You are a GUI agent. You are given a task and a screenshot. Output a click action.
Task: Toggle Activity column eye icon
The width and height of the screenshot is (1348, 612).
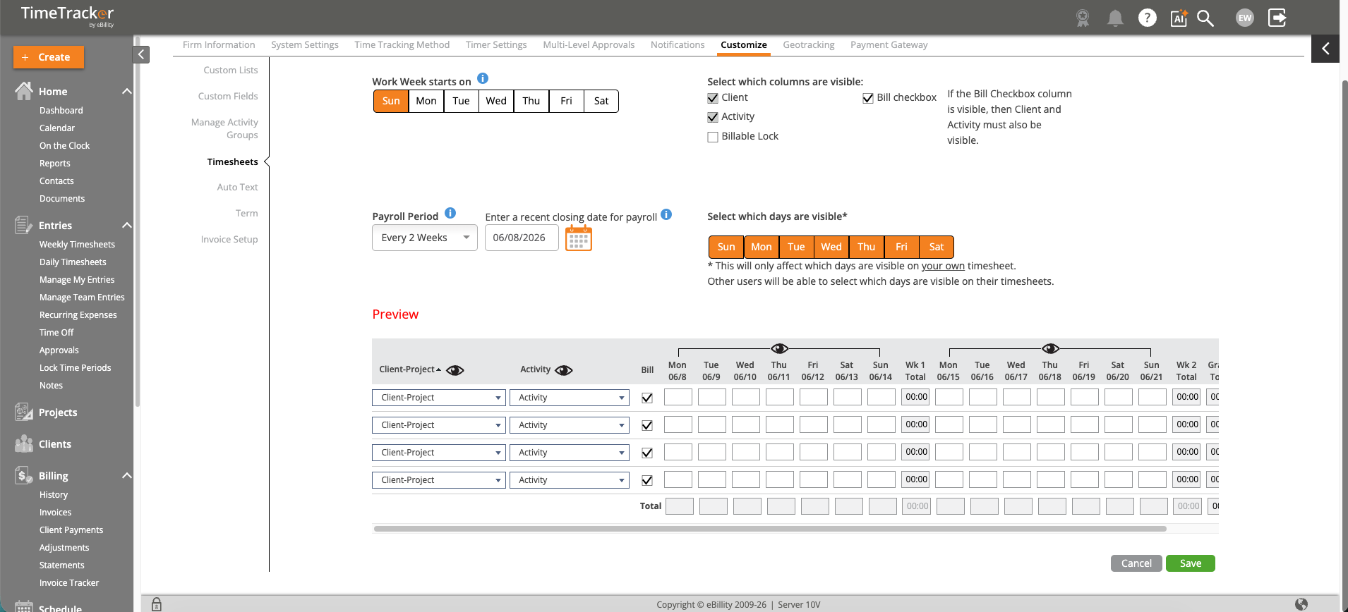(564, 370)
